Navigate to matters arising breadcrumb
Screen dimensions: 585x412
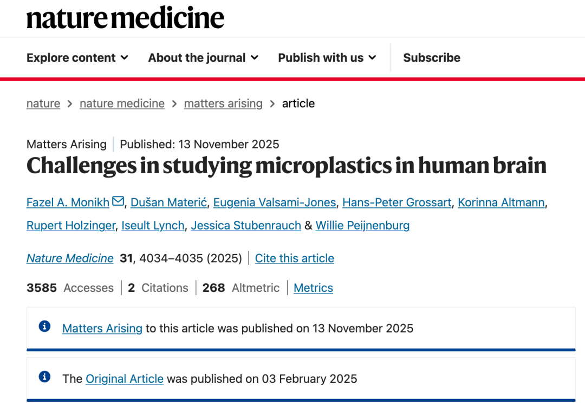click(x=223, y=103)
